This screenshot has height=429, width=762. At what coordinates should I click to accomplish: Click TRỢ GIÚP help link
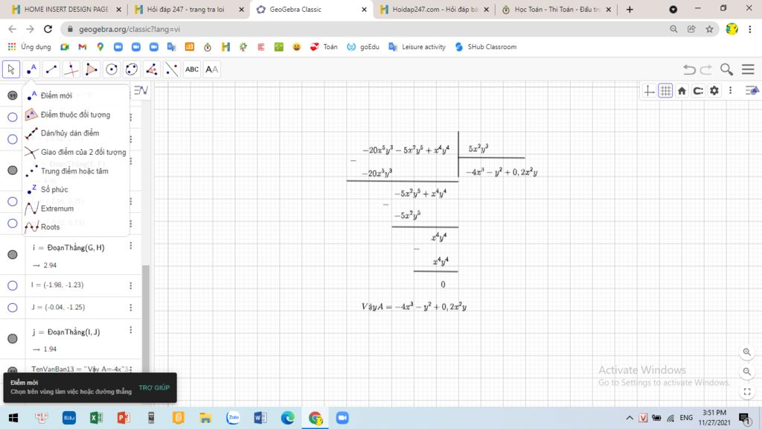click(154, 387)
